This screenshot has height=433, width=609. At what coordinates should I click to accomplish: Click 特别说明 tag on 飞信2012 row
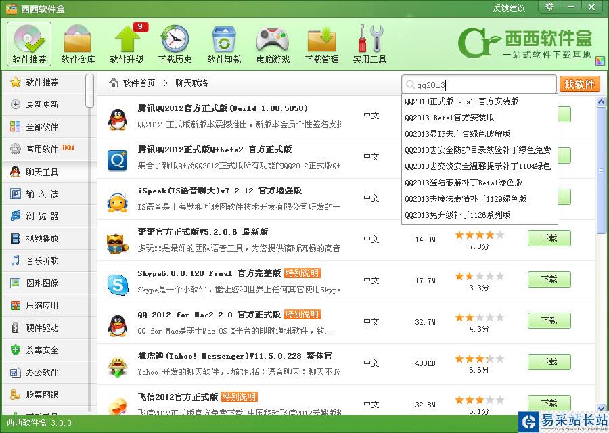click(x=240, y=397)
